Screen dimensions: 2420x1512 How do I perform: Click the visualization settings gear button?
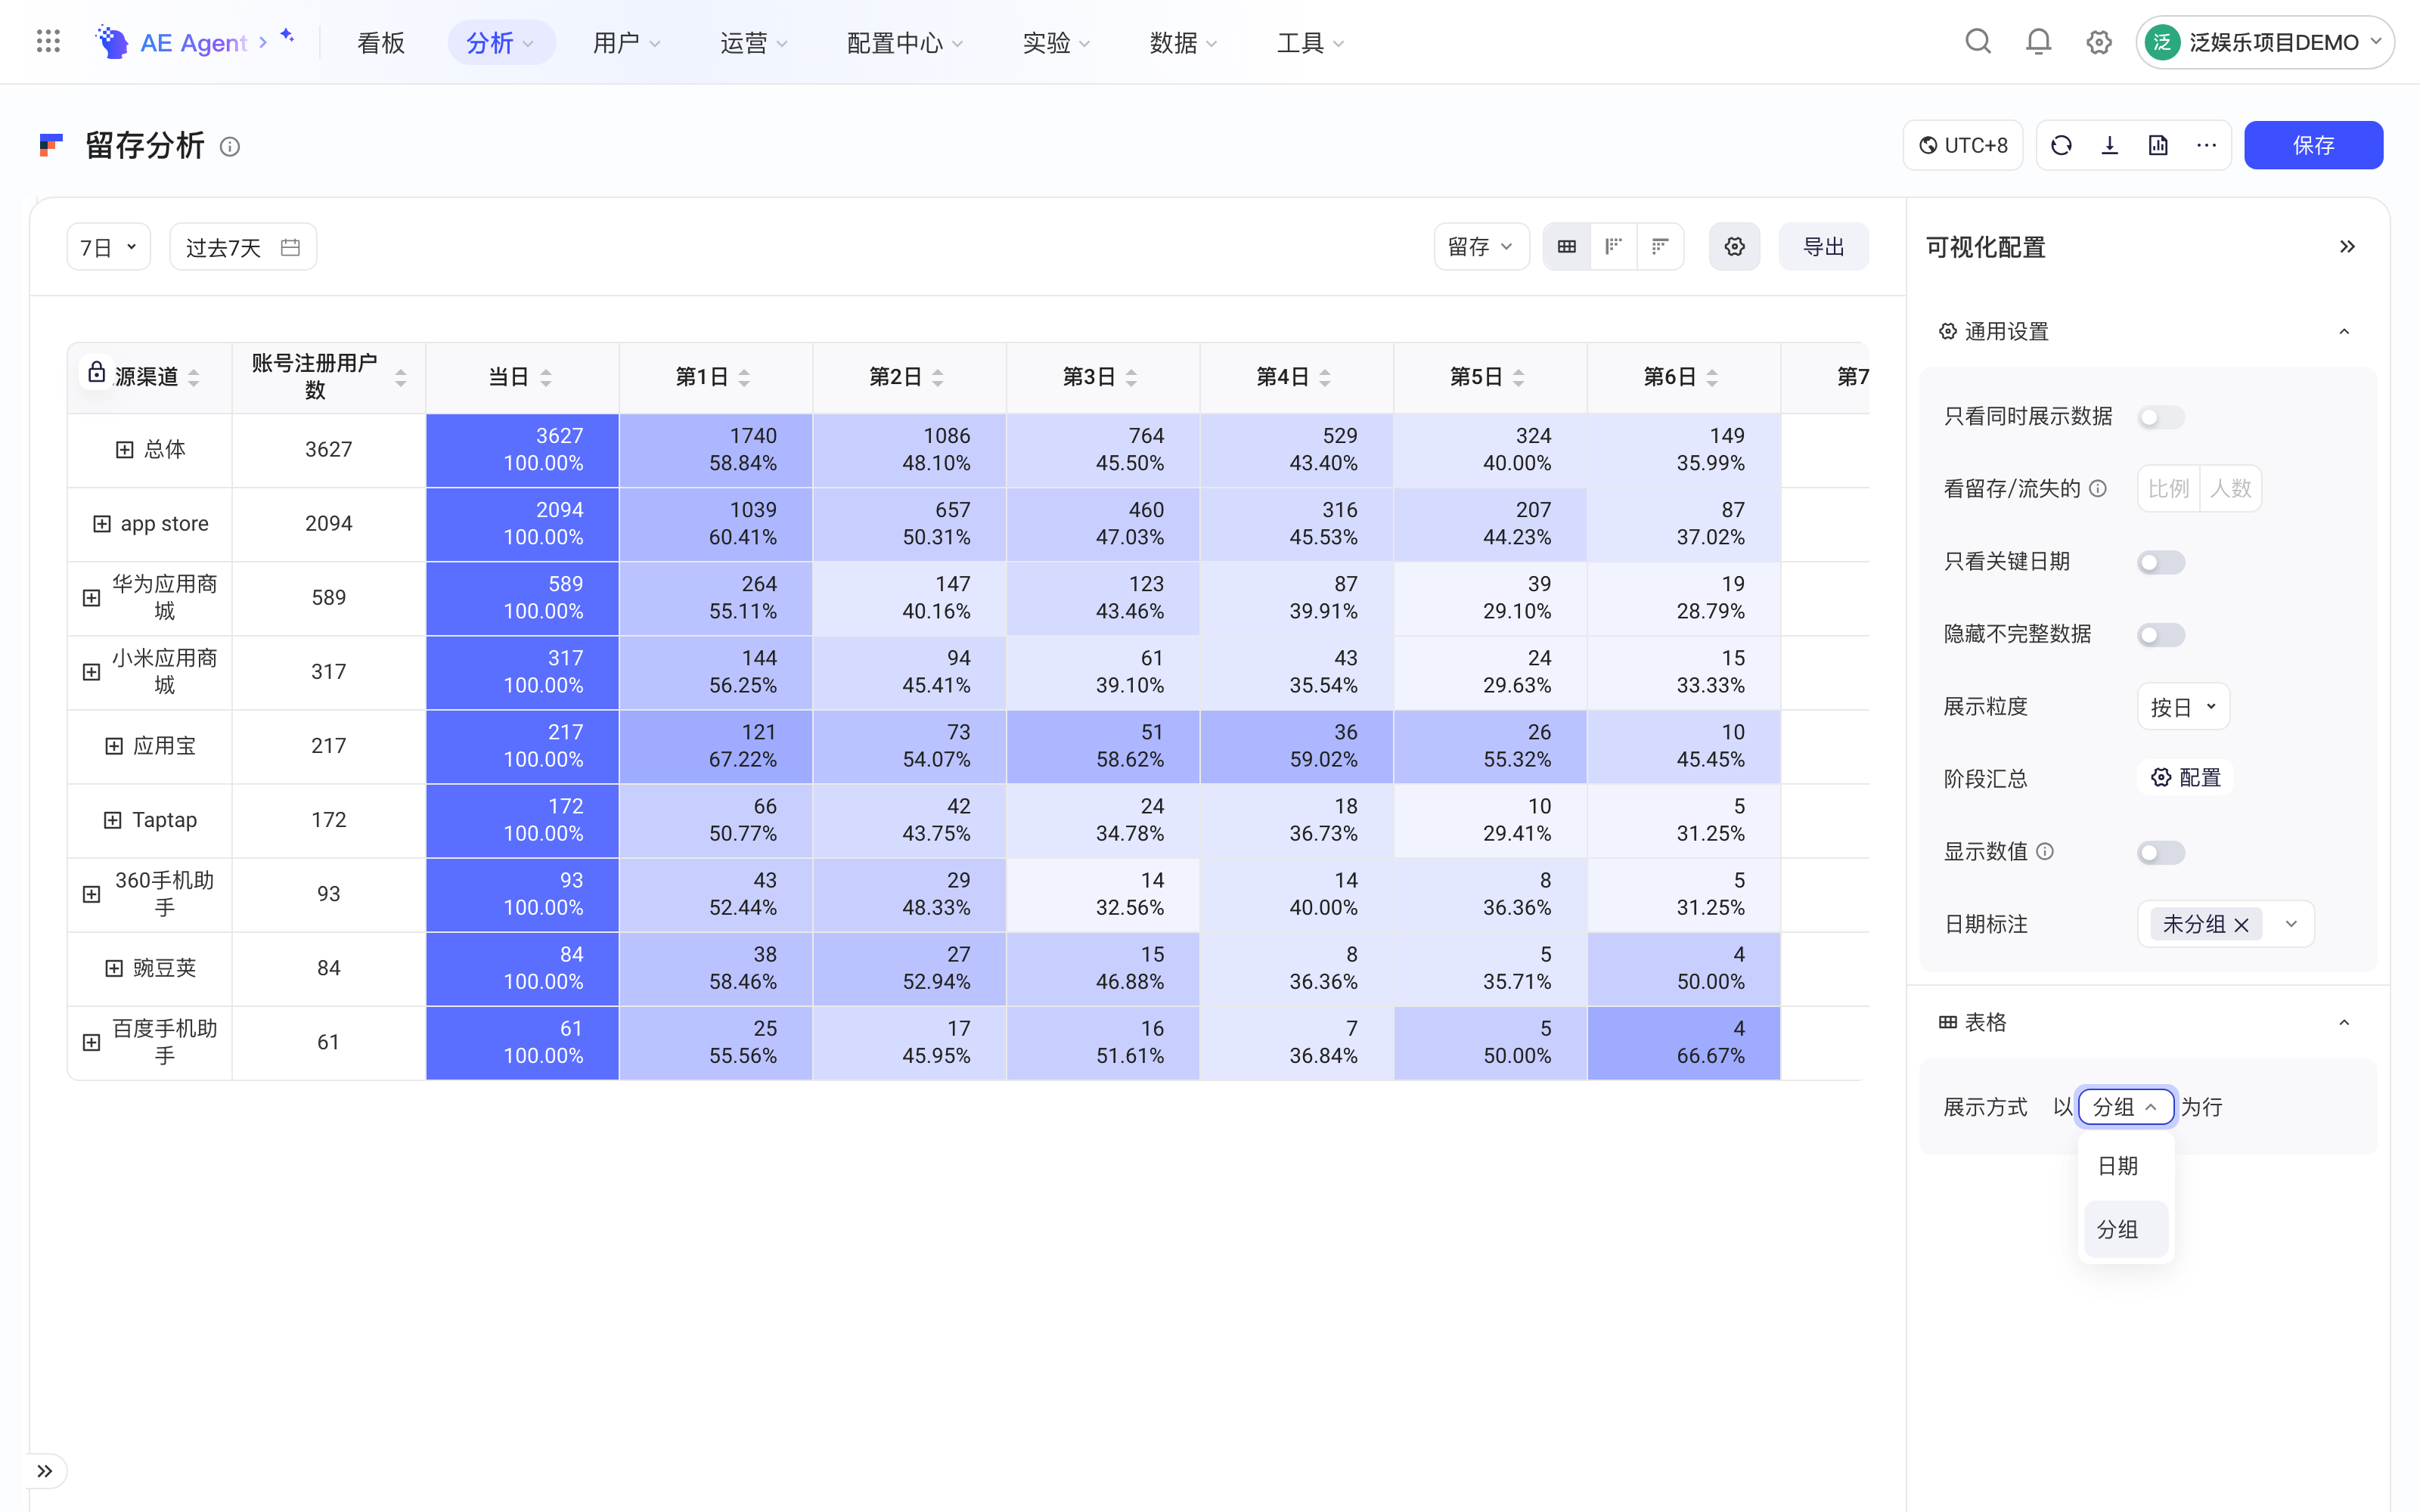pos(1734,247)
